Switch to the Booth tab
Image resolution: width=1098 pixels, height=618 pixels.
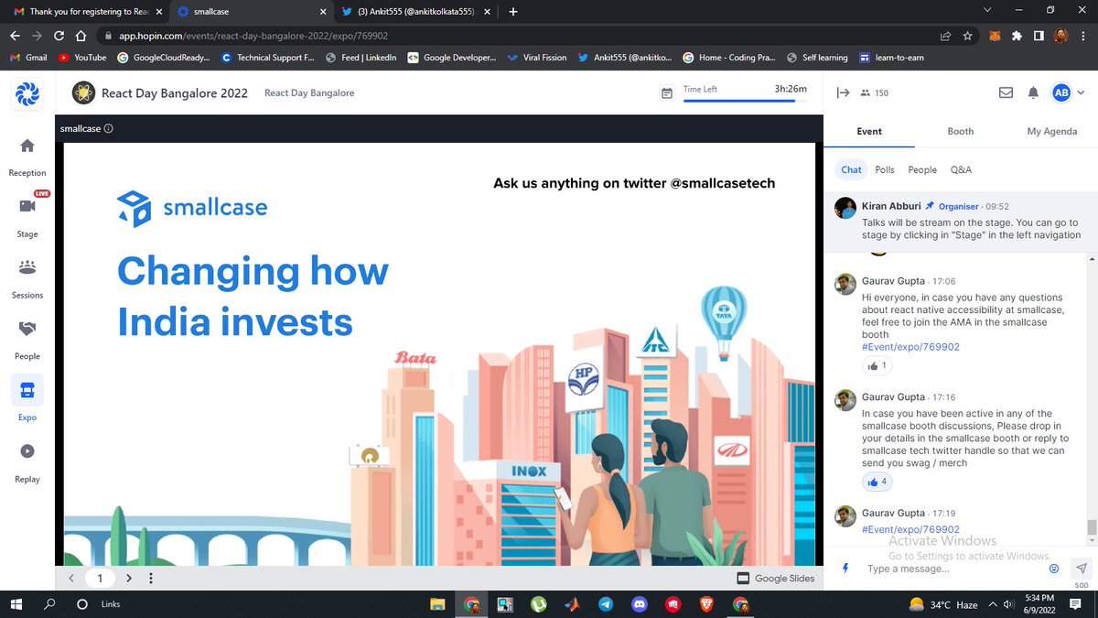pos(961,131)
